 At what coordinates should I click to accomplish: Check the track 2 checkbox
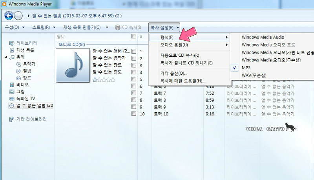coord(134,58)
